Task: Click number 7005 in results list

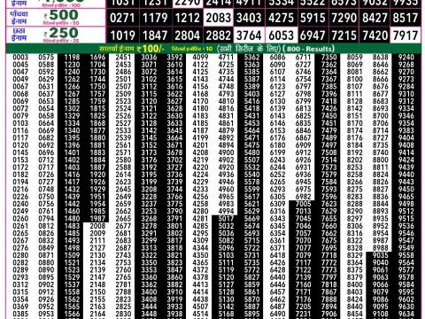Action: coord(303,204)
